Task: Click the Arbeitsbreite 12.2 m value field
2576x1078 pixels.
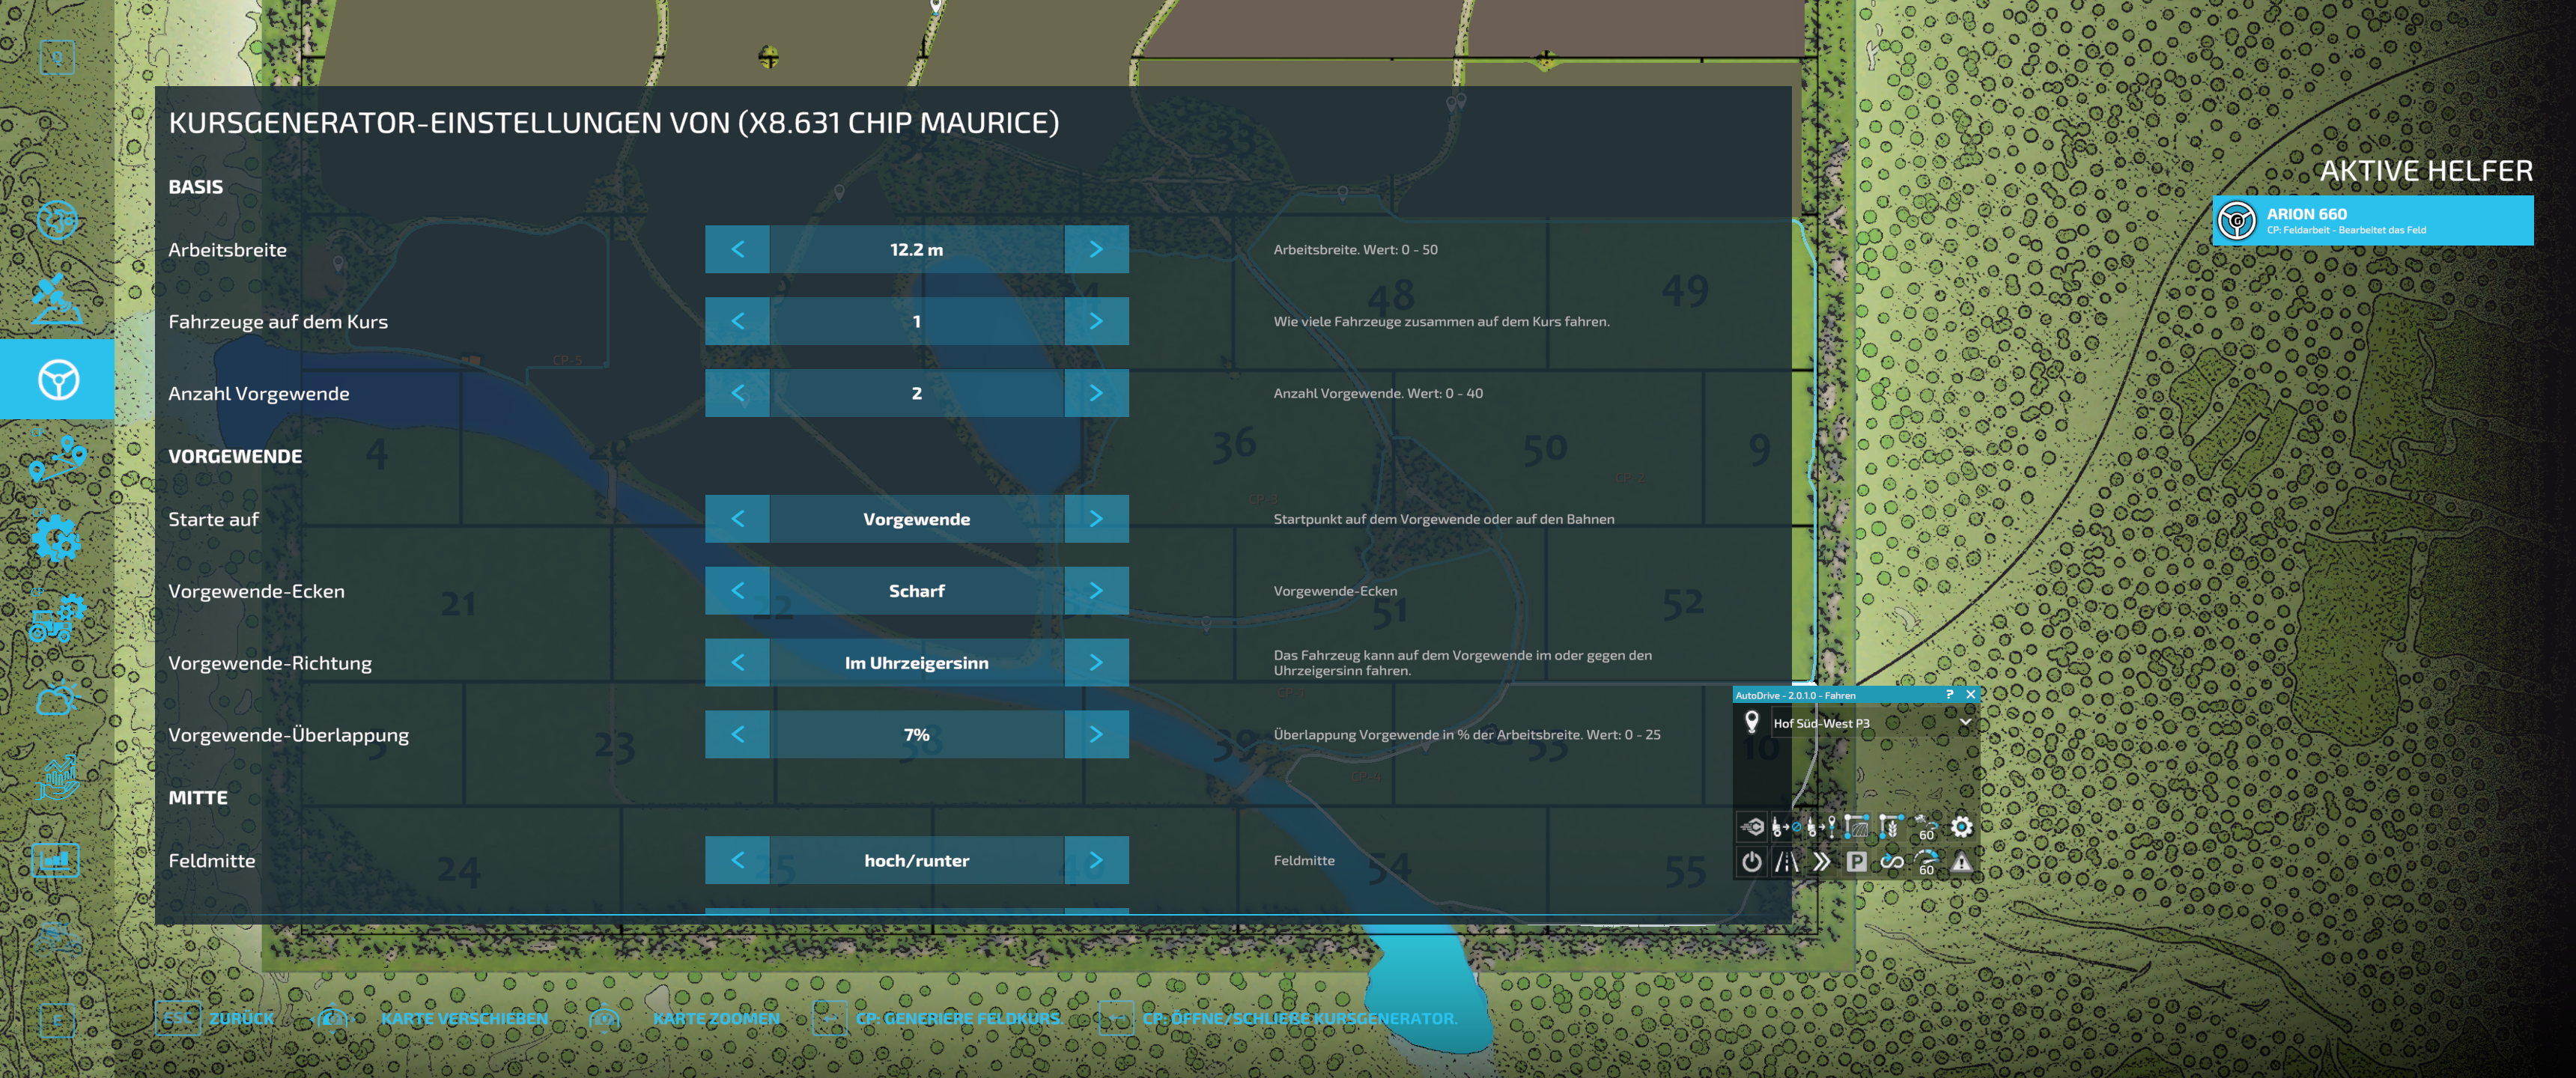Action: click(x=917, y=250)
